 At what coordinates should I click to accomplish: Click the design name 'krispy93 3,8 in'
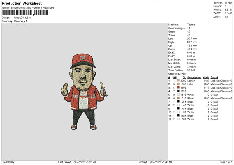(23, 18)
